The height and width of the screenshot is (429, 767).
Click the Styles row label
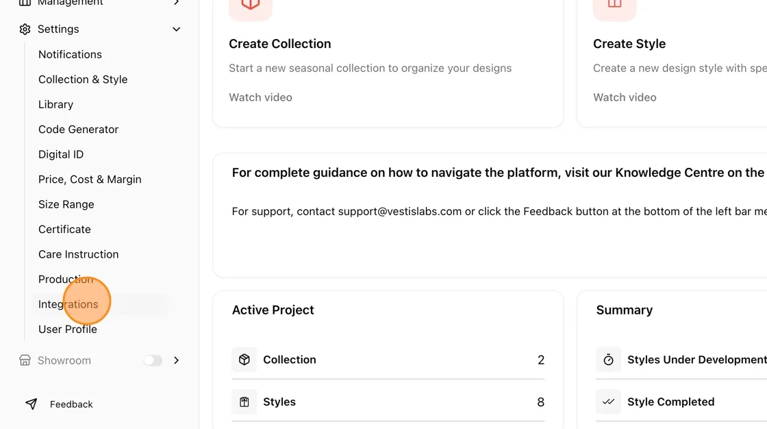(279, 402)
